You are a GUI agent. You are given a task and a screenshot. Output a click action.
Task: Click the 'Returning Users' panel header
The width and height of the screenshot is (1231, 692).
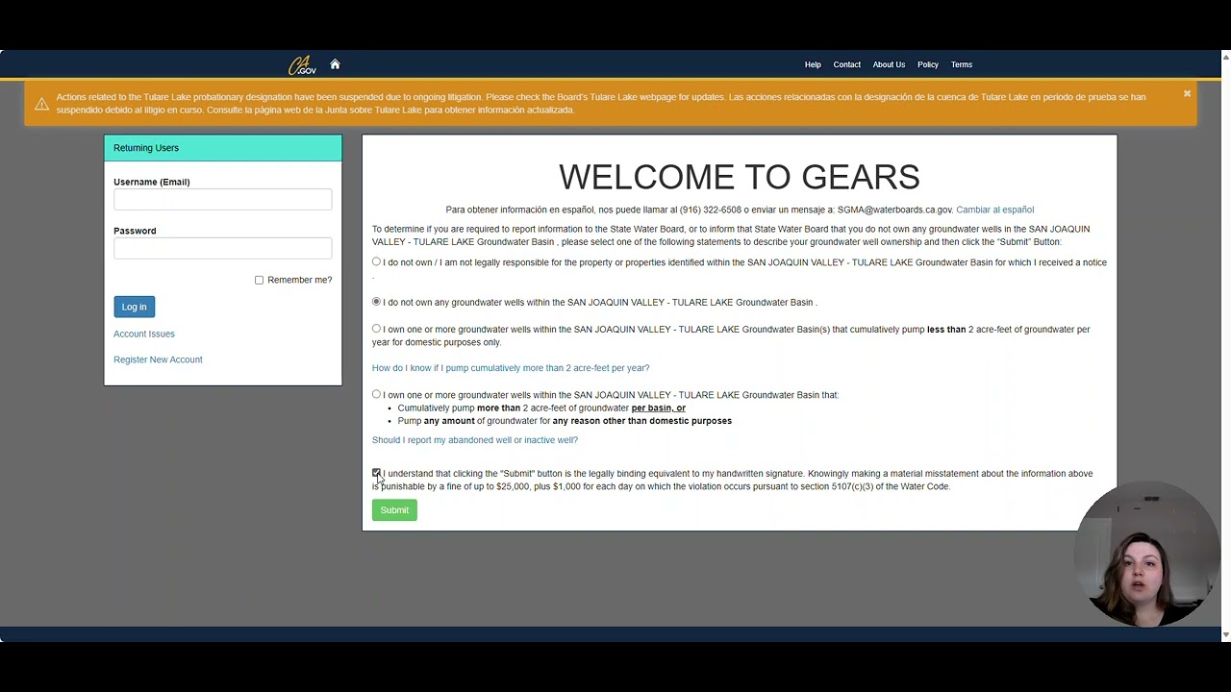[x=222, y=148]
